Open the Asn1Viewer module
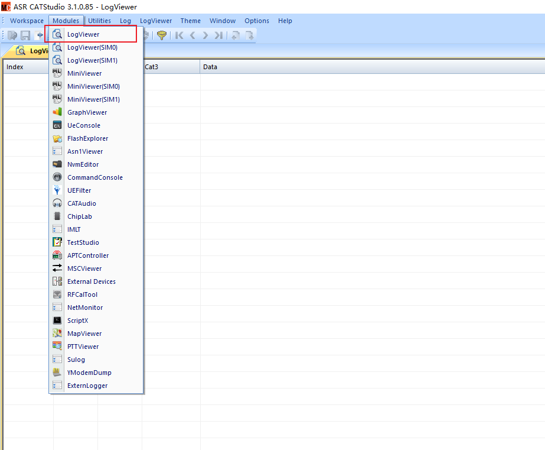Screen dimensions: 545x450 (96, 151)
